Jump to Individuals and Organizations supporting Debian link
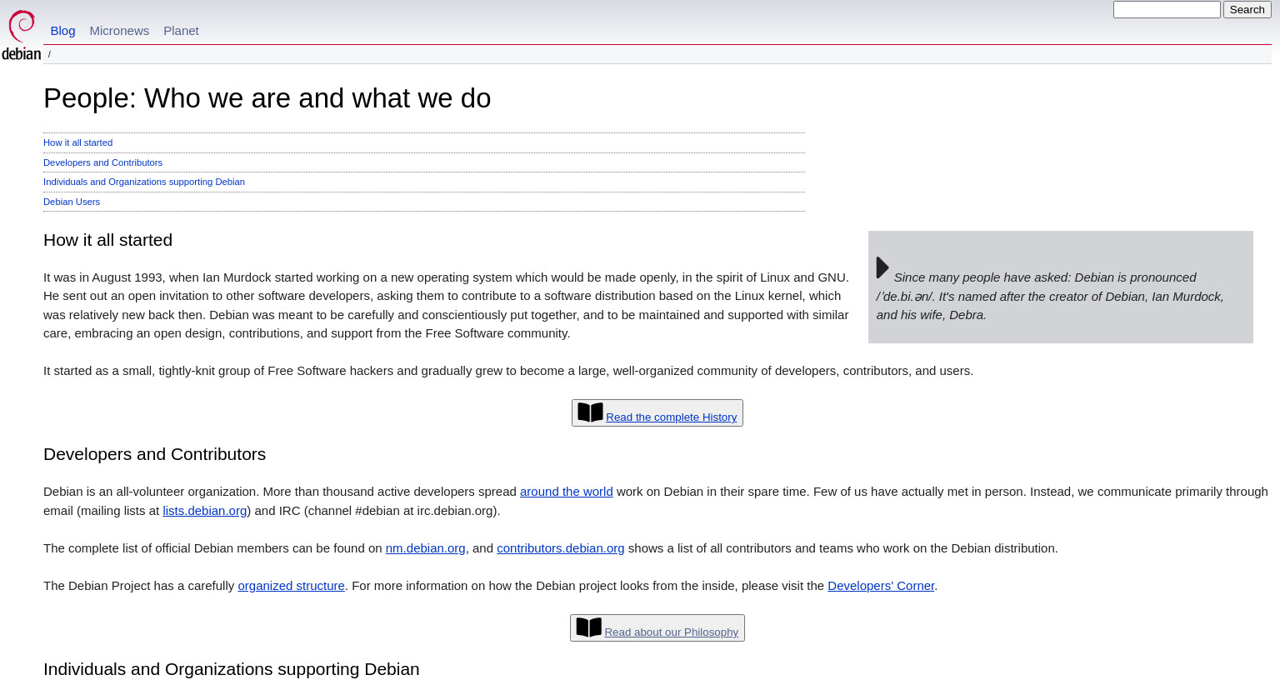 (x=144, y=182)
